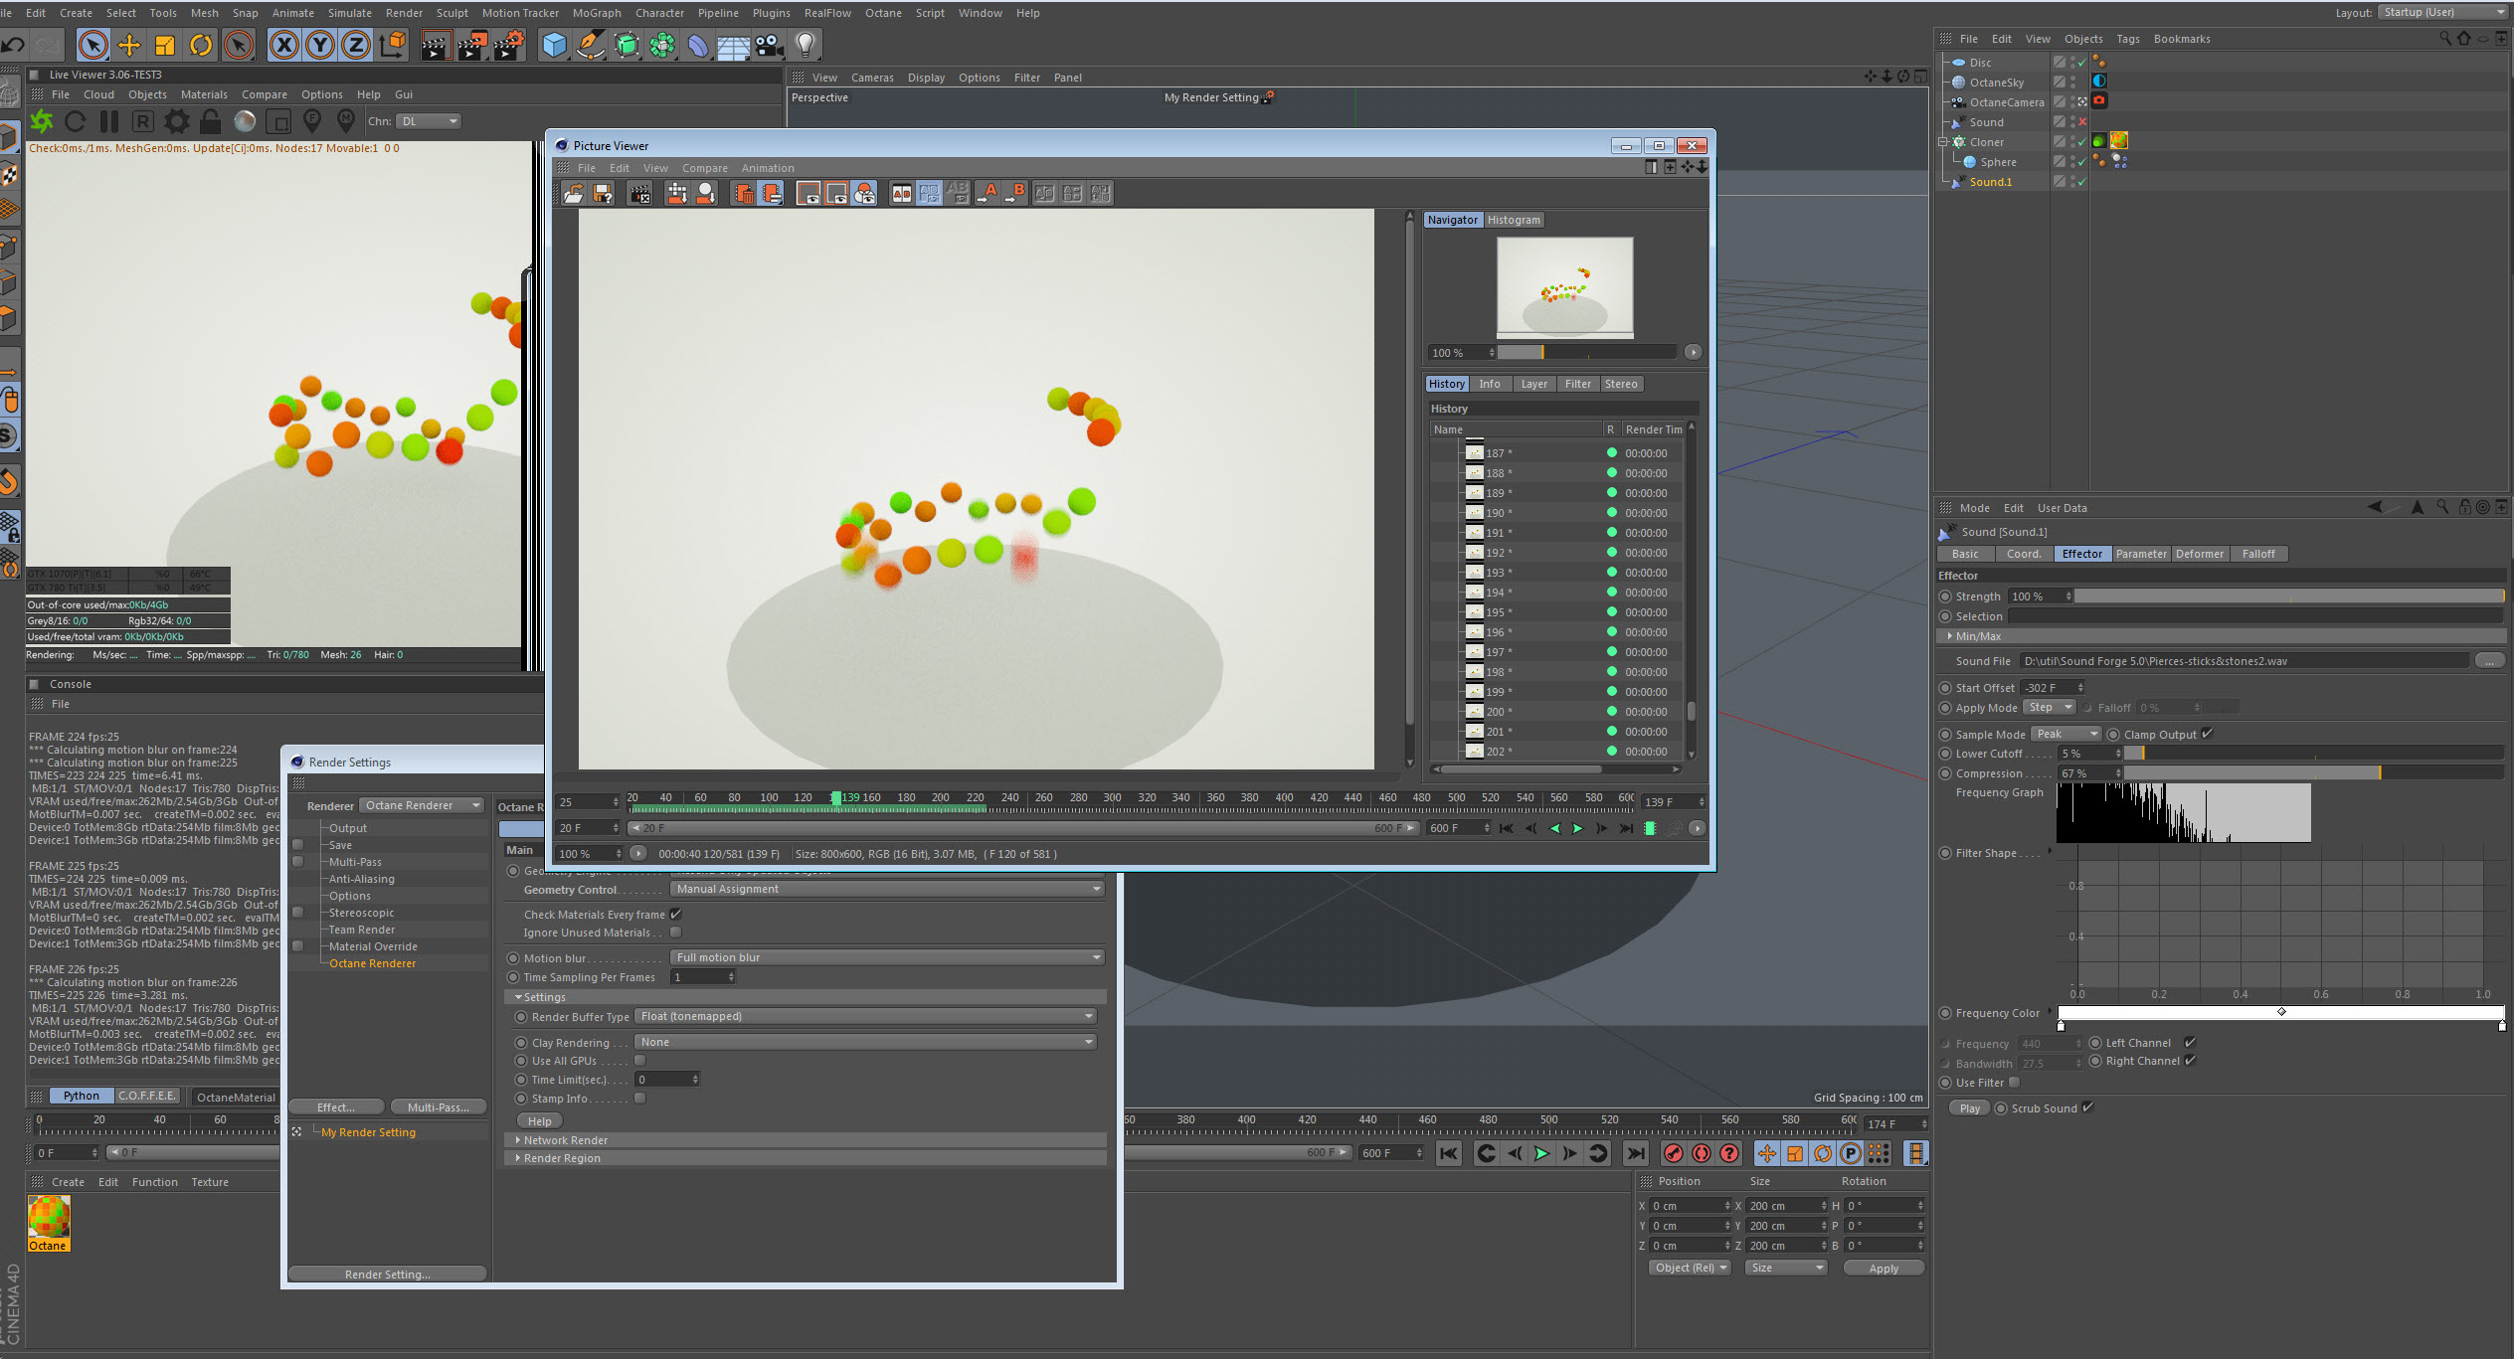Click the Apply button in coordinates panel
Image resolution: width=2514 pixels, height=1359 pixels.
click(x=1883, y=1268)
